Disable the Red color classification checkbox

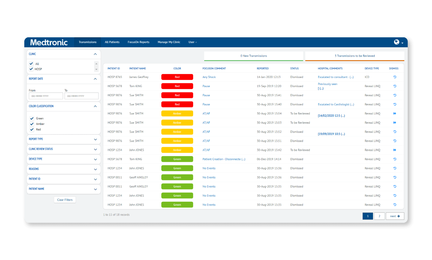click(x=32, y=129)
